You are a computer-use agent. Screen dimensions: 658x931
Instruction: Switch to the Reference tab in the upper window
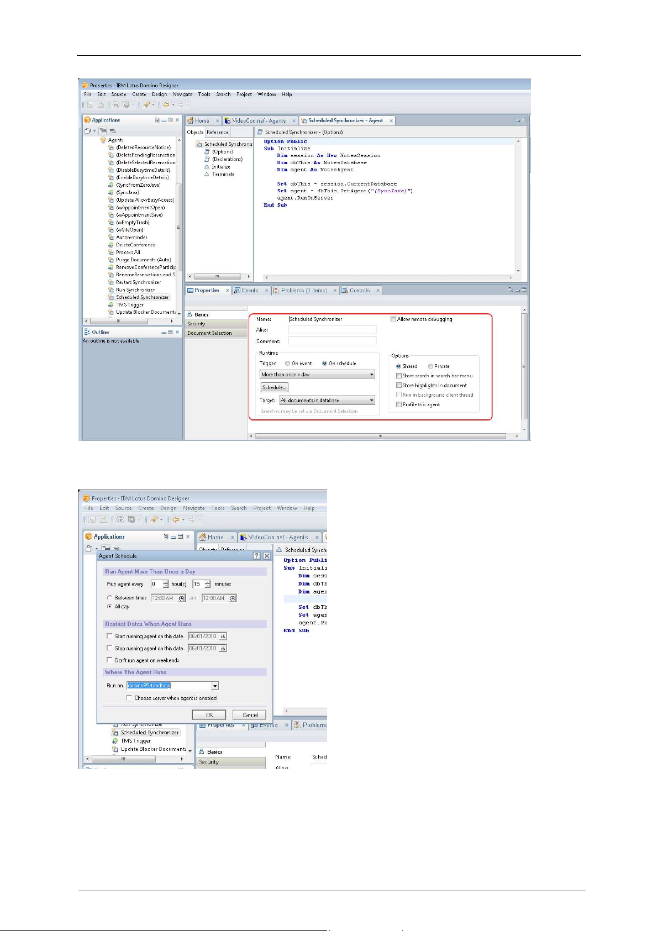218,132
